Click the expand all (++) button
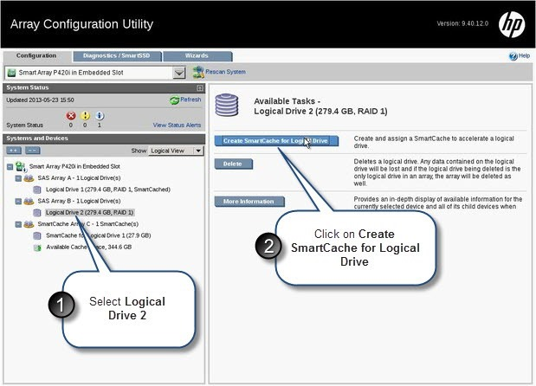 tap(14, 151)
